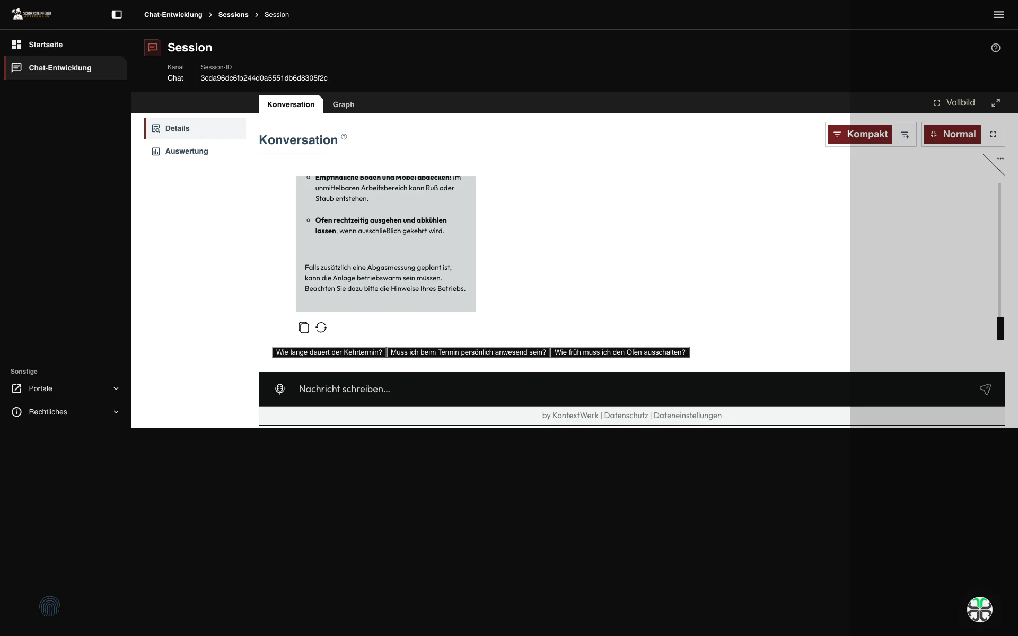Click the help icon beside Session header
This screenshot has height=636, width=1018.
996,48
